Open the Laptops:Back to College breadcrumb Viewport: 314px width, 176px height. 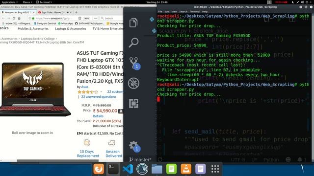(x=38, y=39)
